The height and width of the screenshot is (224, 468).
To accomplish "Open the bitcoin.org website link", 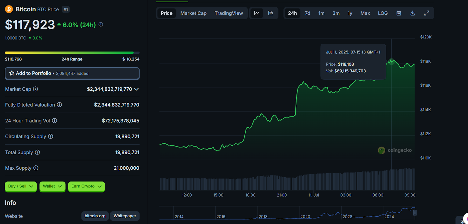I will pyautogui.click(x=95, y=216).
